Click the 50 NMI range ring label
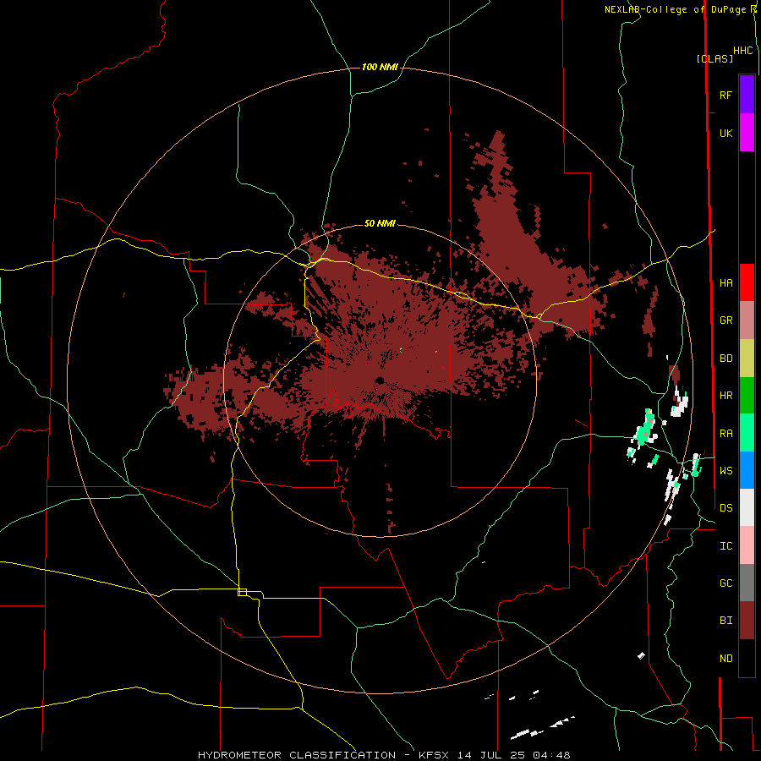The height and width of the screenshot is (761, 761). click(x=380, y=223)
